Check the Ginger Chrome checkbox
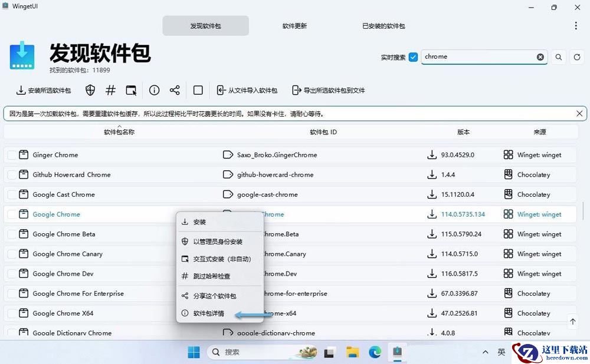Image resolution: width=590 pixels, height=364 pixels. pyautogui.click(x=12, y=155)
